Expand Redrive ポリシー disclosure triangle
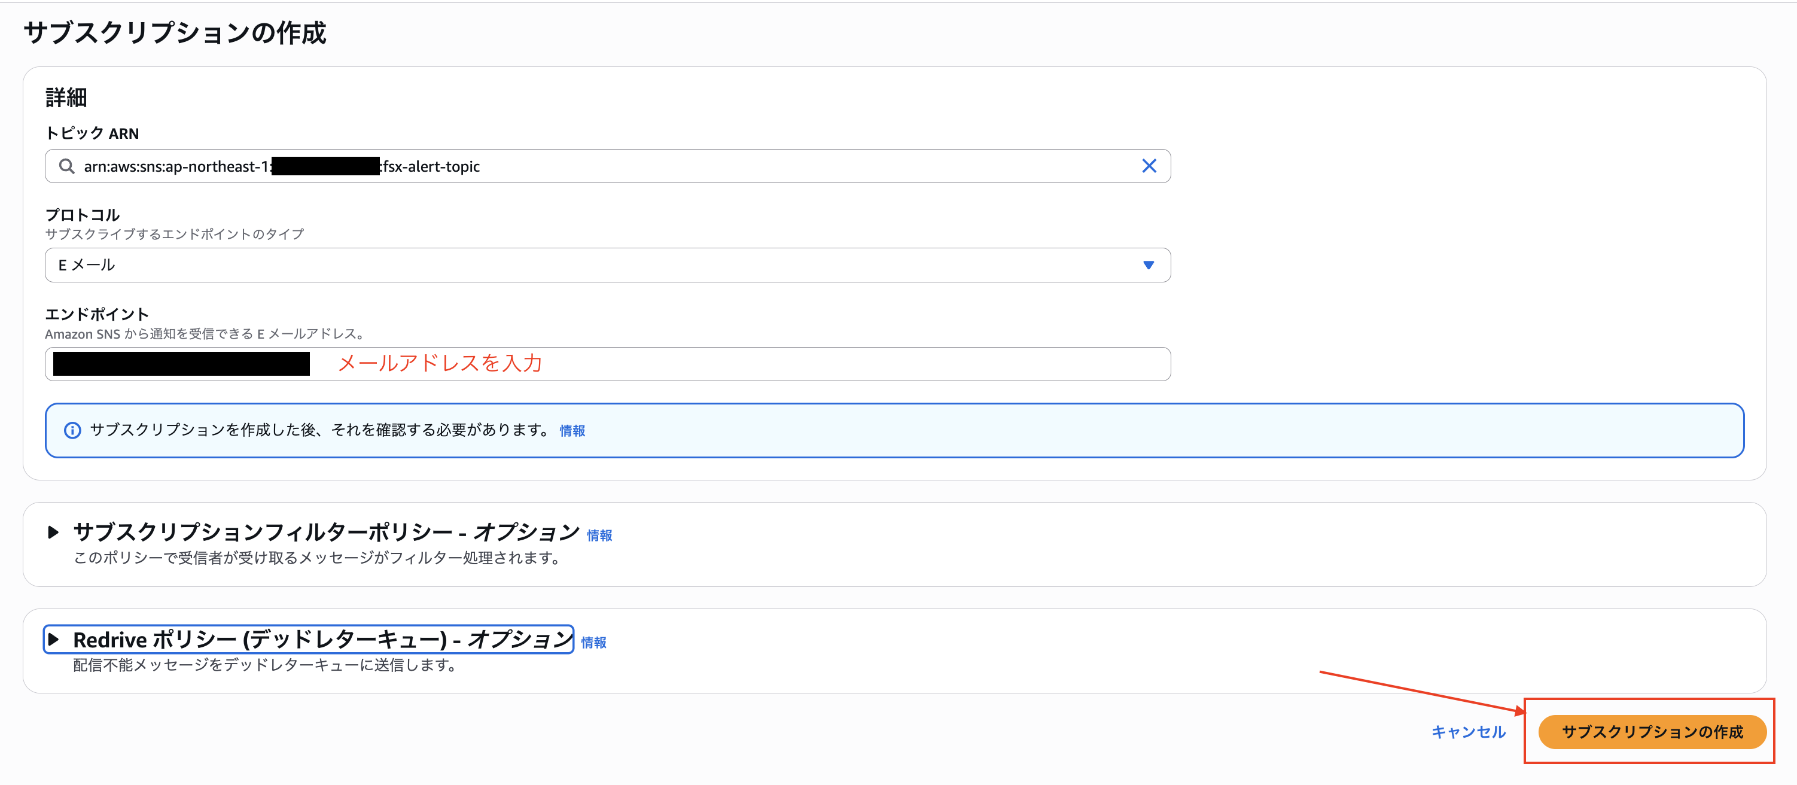The width and height of the screenshot is (1797, 785). pyautogui.click(x=53, y=639)
